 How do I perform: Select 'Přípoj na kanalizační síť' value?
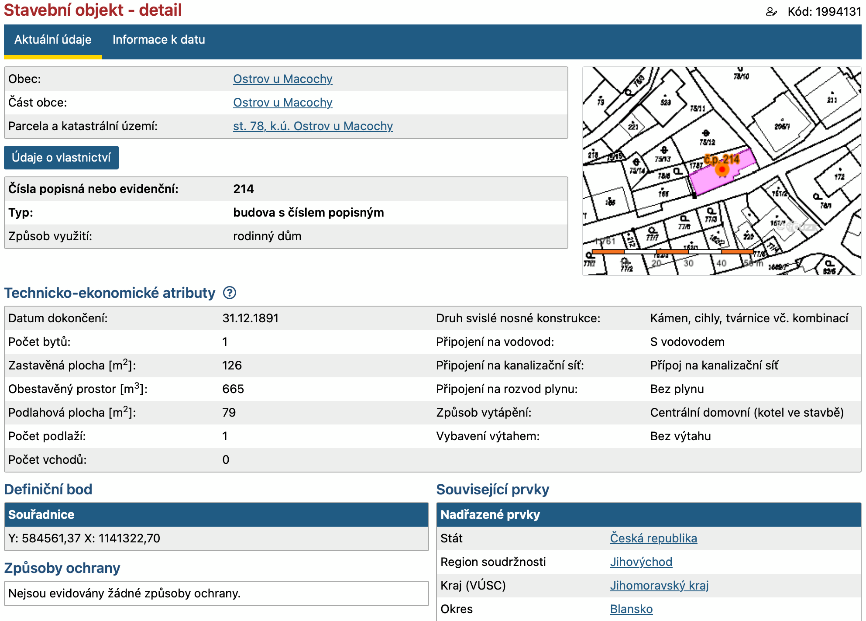tap(714, 366)
